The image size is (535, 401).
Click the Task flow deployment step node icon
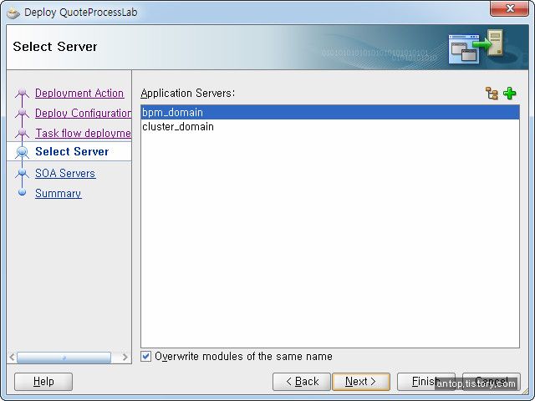click(x=23, y=133)
